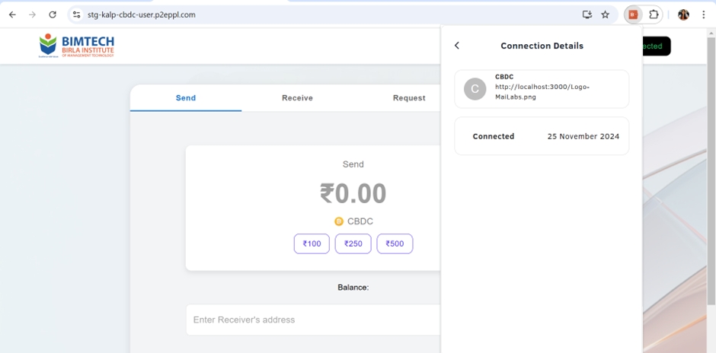
Task: Switch to the Send tab
Action: [186, 98]
